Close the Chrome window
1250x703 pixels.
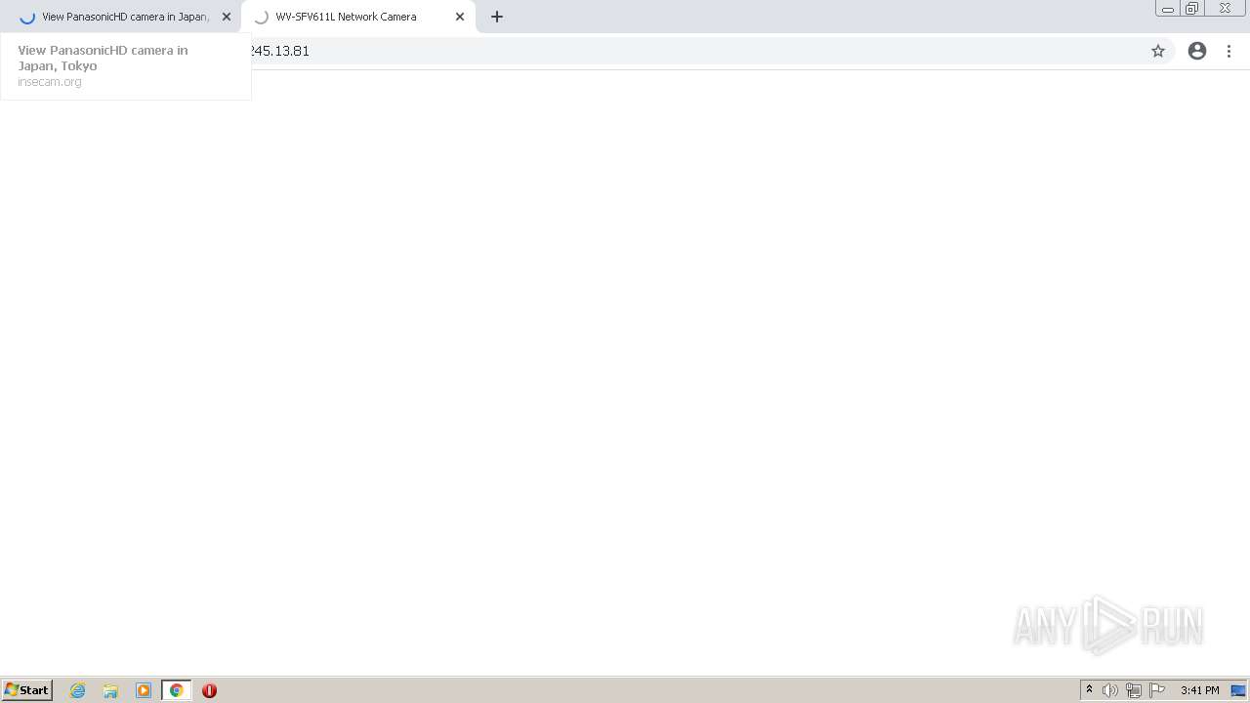1225,9
